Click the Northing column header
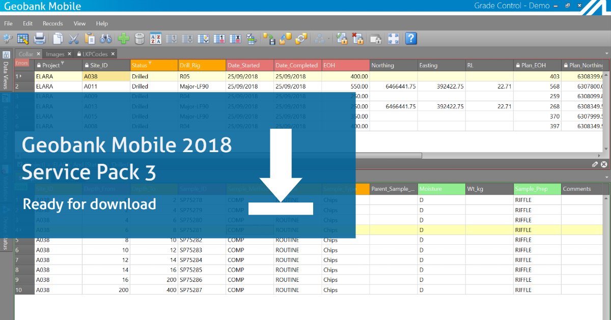 393,65
